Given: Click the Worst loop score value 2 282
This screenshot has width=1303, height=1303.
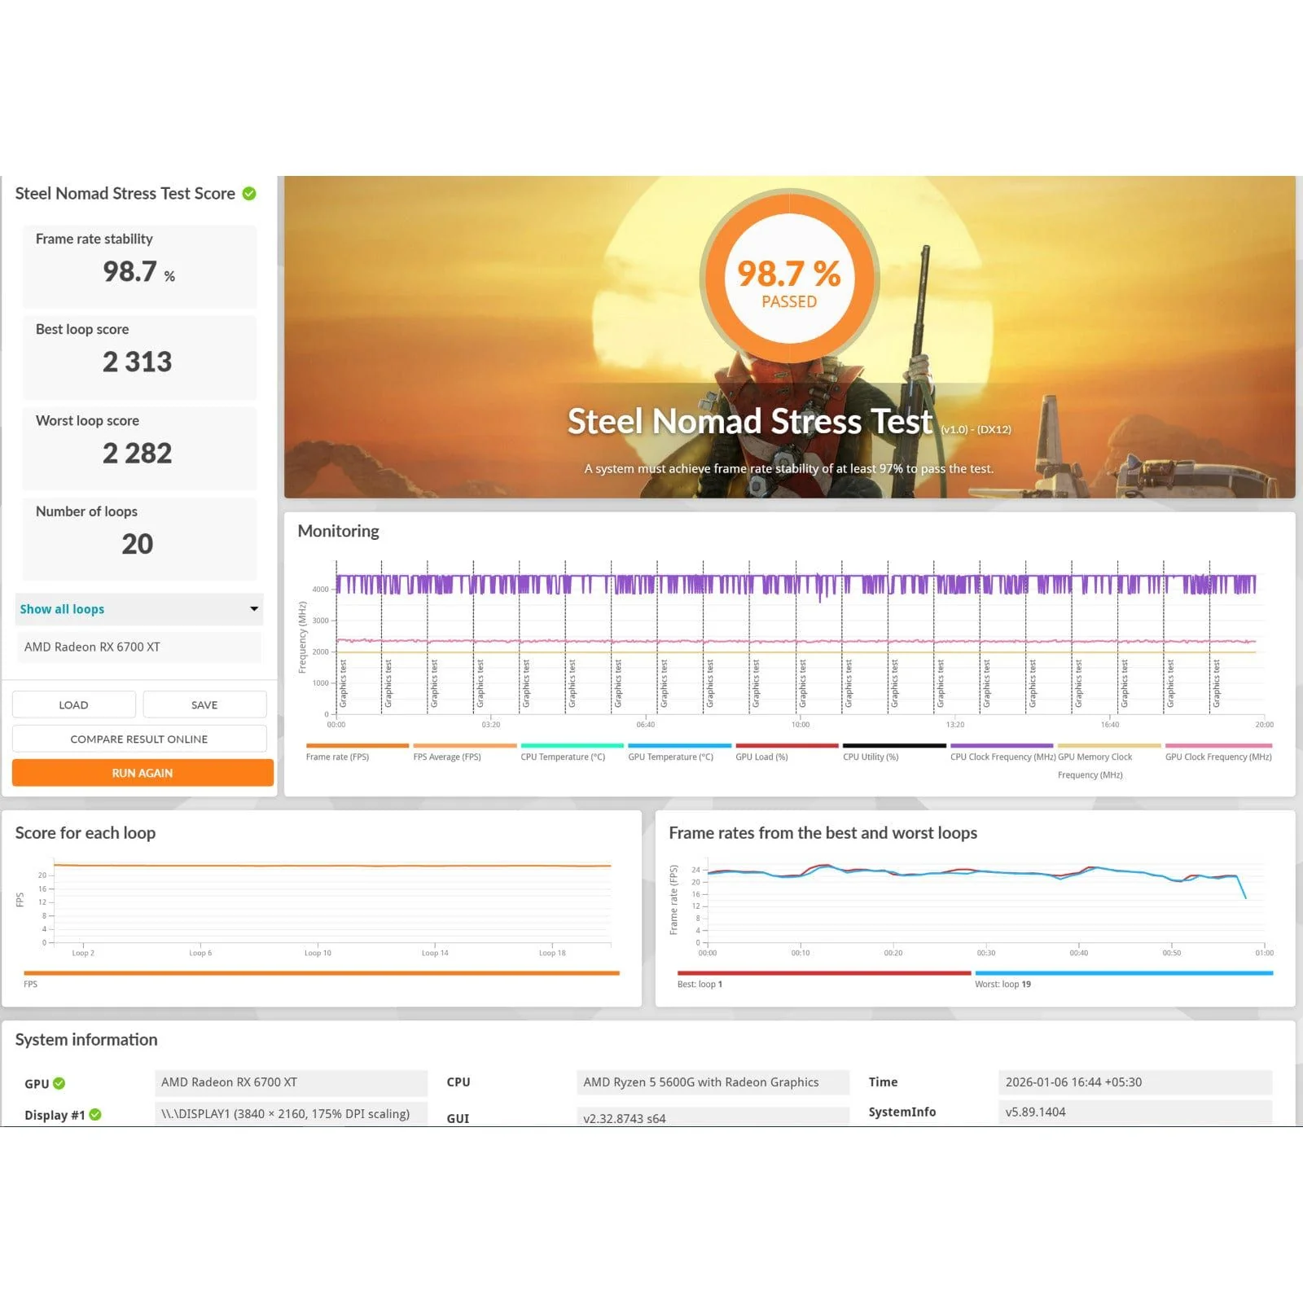Looking at the screenshot, I should coord(138,453).
